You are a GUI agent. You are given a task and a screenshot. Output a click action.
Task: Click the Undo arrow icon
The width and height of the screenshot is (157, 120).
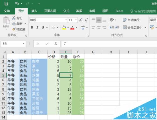point(17,4)
